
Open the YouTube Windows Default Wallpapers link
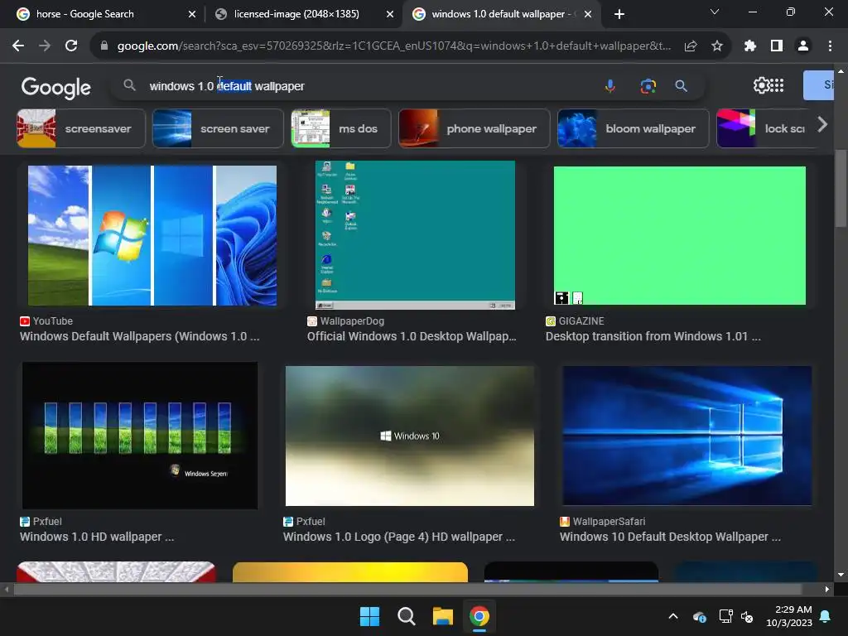tap(139, 336)
